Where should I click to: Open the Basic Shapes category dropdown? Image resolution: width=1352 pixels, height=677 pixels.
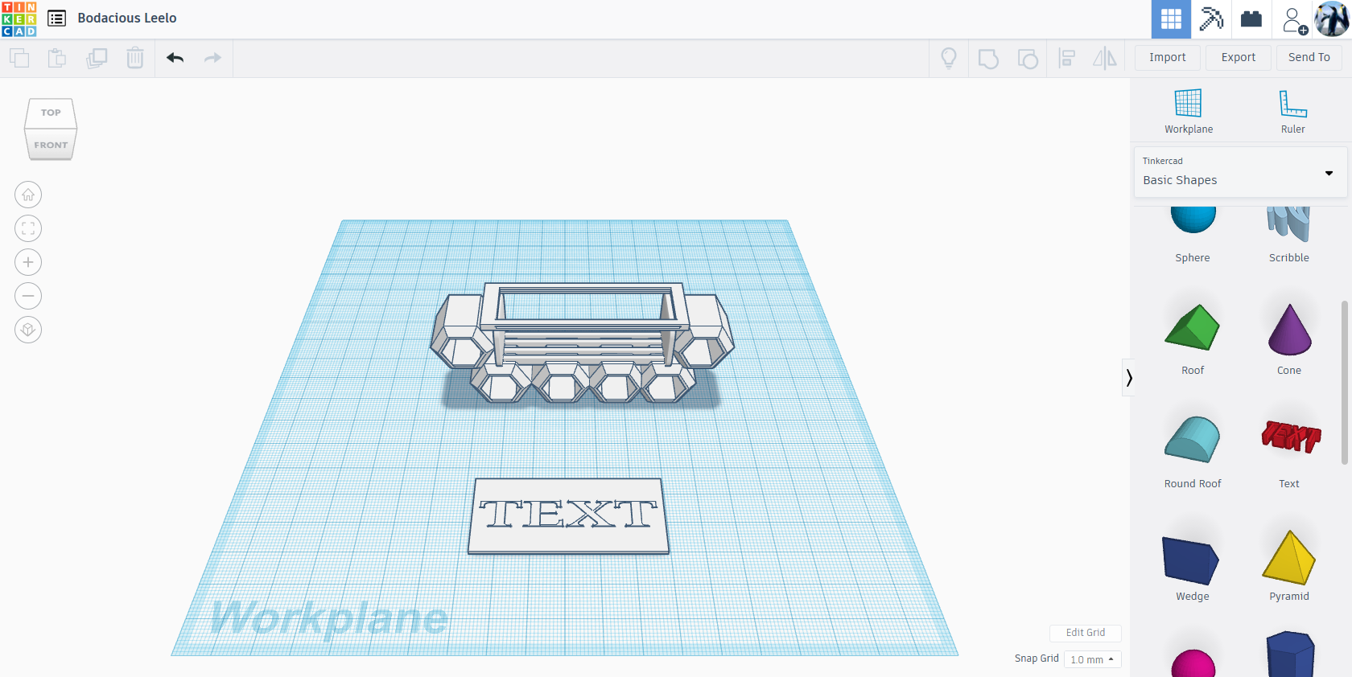coord(1240,172)
